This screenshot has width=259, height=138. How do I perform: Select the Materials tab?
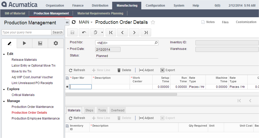point(74,110)
